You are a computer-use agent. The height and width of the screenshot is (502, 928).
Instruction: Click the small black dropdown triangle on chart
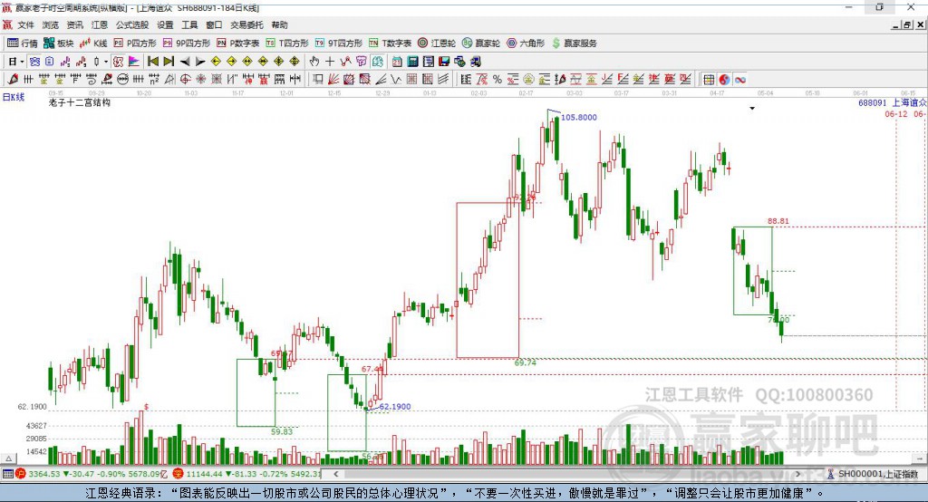pyautogui.click(x=752, y=109)
